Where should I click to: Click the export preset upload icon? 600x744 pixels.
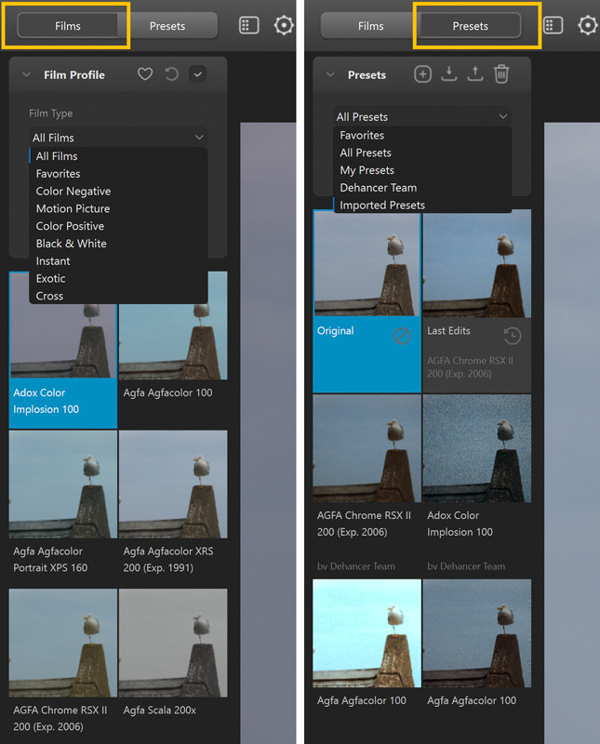[475, 74]
